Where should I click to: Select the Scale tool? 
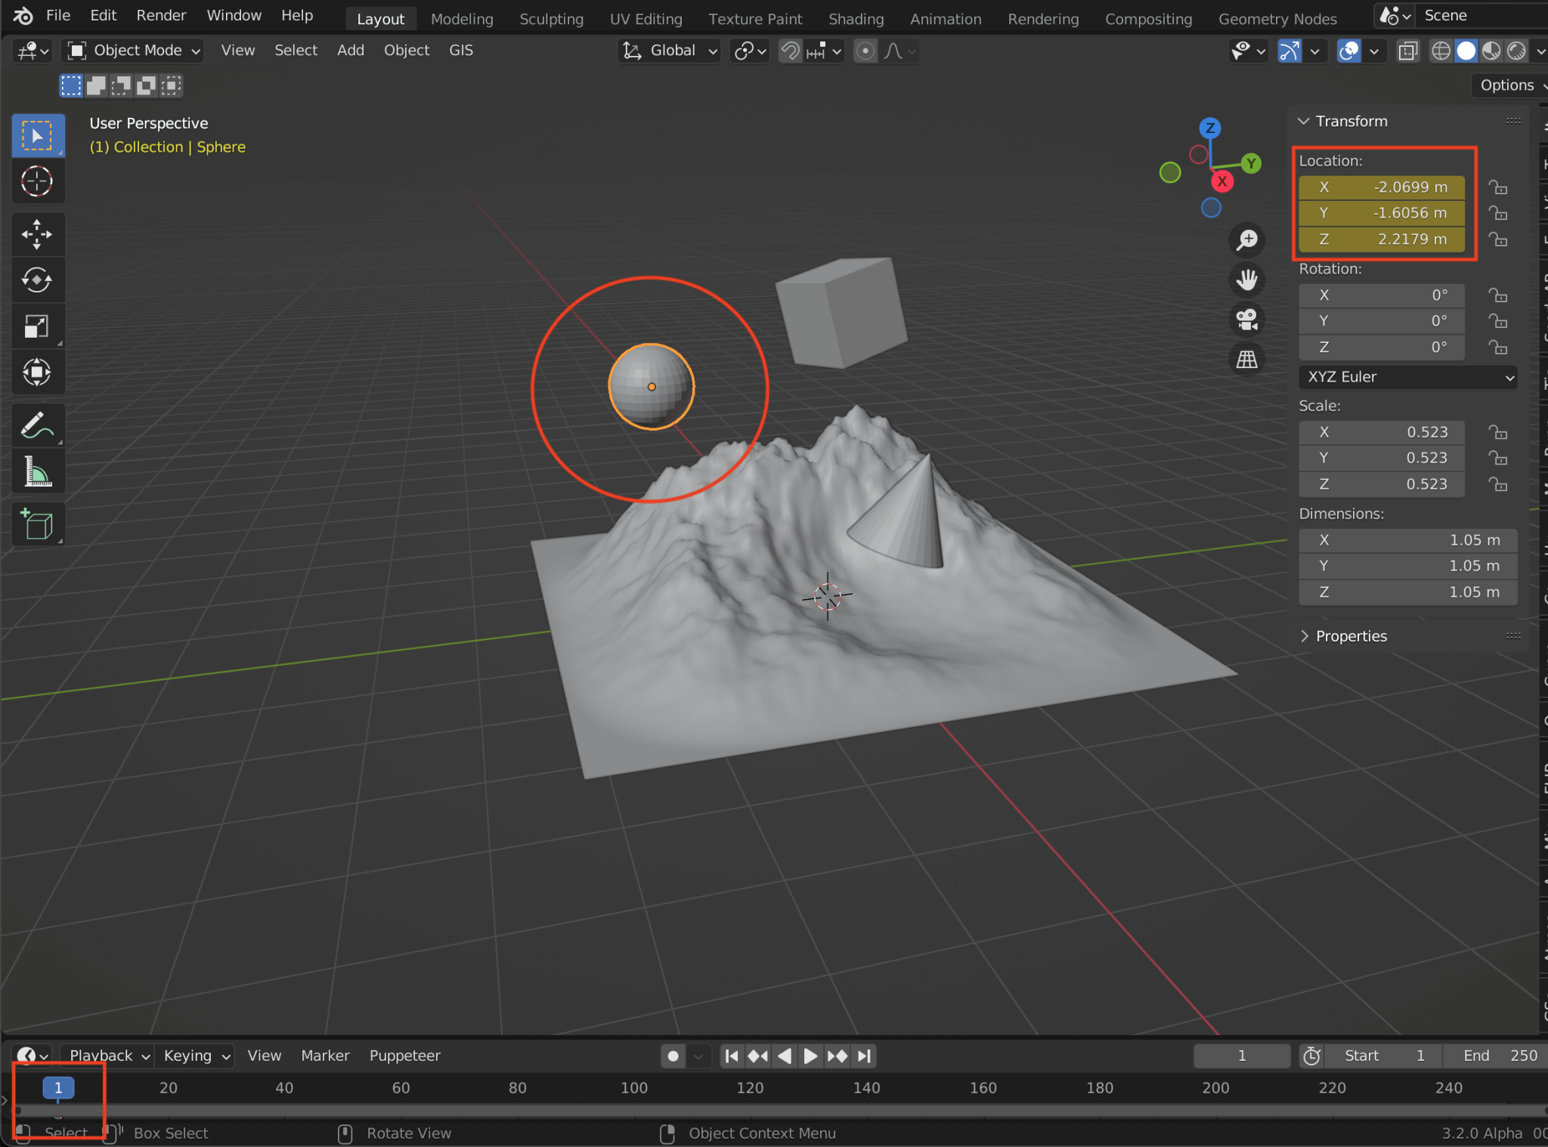coord(37,326)
